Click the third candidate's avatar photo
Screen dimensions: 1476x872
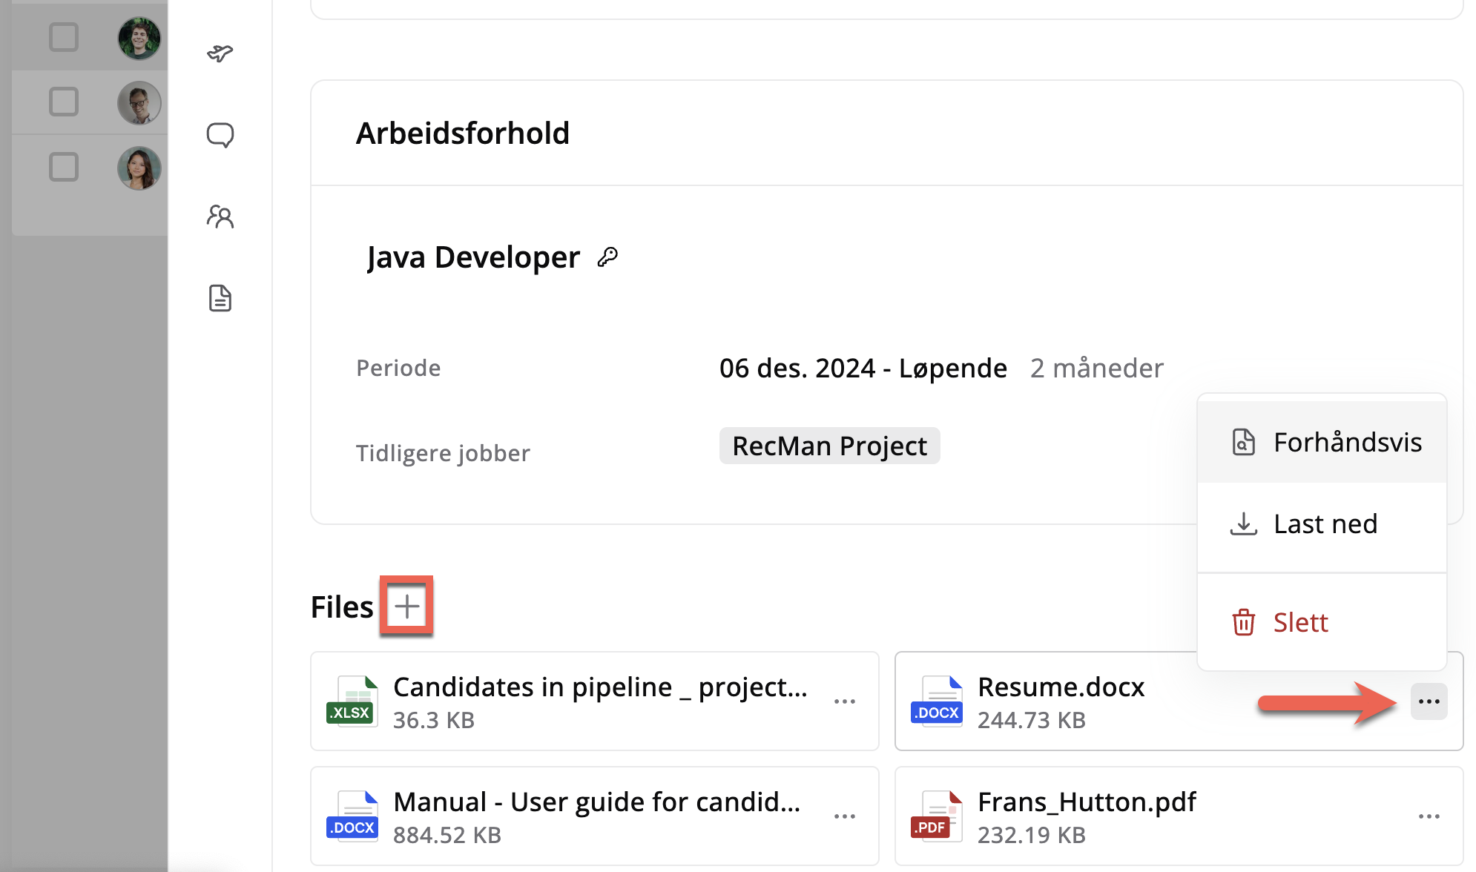(139, 168)
